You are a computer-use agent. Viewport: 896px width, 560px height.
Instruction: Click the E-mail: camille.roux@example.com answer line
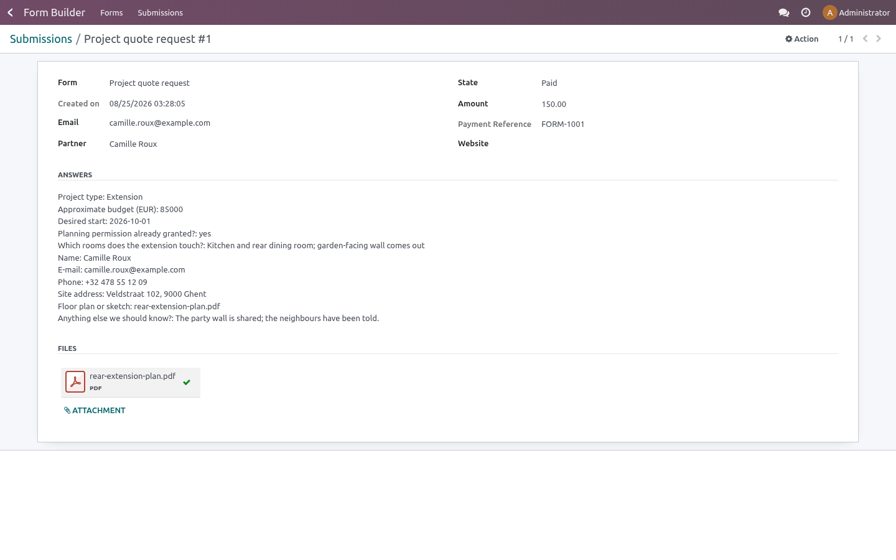[121, 269]
